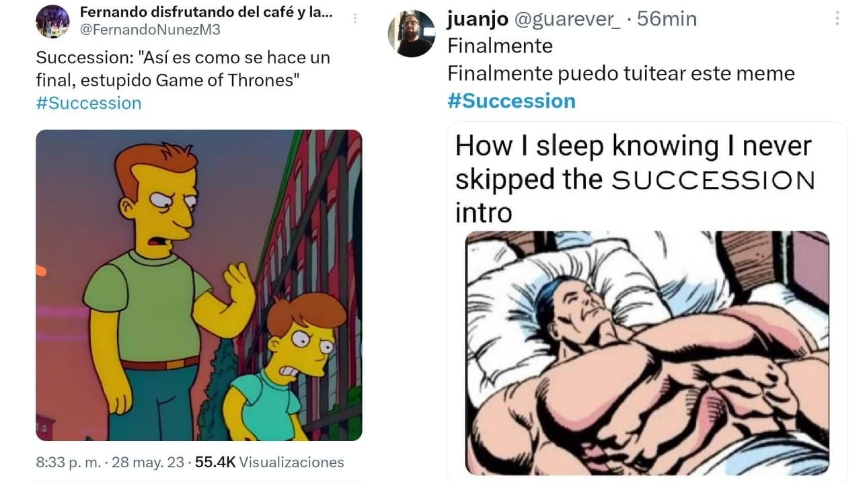Click the '56min' tweet timestamp
Viewport: 861px width, 484px height.
(667, 19)
